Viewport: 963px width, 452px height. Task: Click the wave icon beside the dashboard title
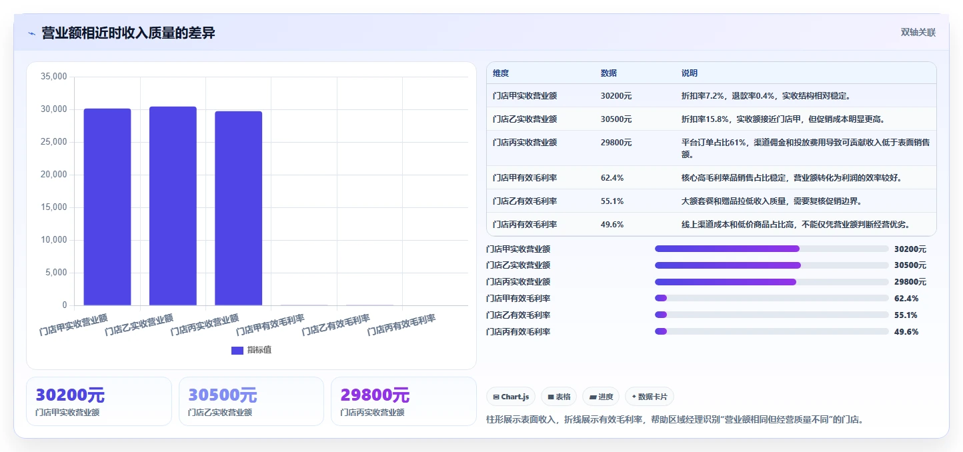(31, 33)
